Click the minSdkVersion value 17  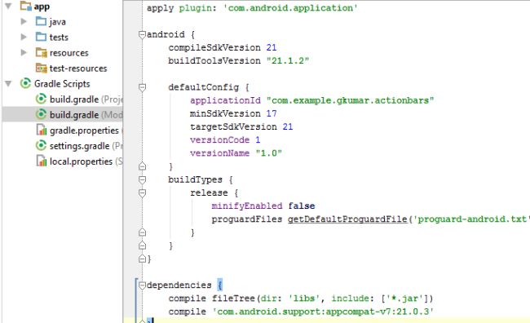coord(272,113)
